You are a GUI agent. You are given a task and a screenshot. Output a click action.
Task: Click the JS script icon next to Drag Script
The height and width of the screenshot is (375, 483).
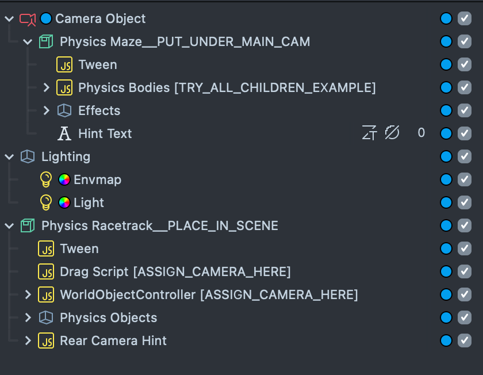click(x=46, y=271)
